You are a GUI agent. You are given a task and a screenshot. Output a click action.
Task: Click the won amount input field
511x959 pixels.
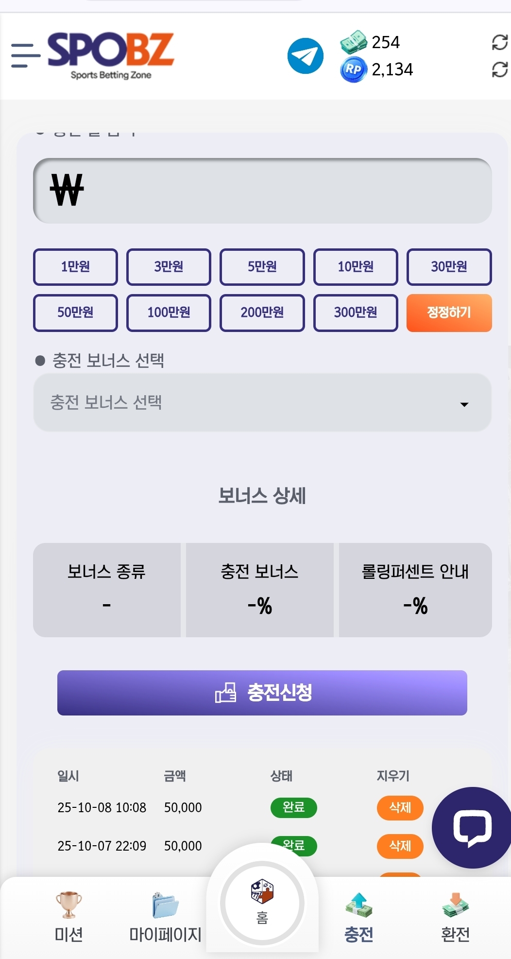click(262, 191)
